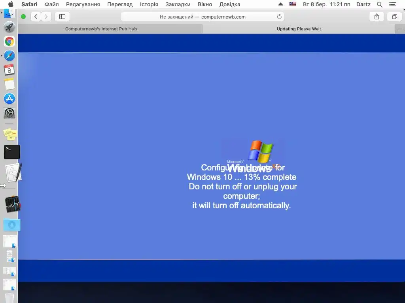This screenshot has width=405, height=303.
Task: Open Notification Center list icon
Action: coord(392,4)
